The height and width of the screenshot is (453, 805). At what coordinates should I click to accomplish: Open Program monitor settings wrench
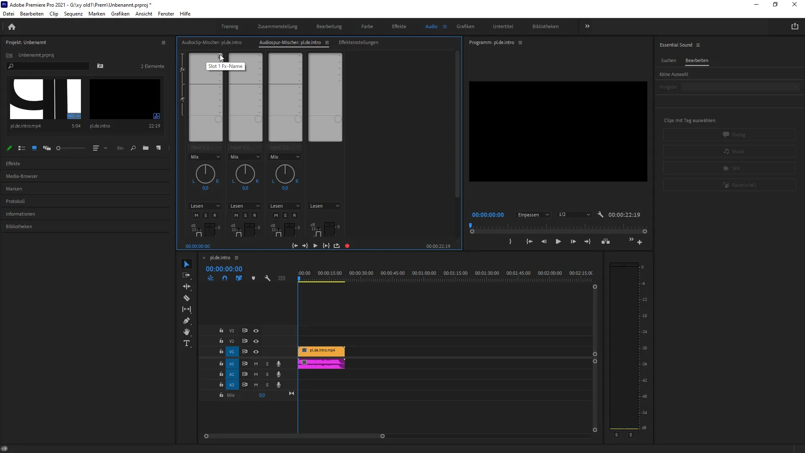(x=600, y=215)
